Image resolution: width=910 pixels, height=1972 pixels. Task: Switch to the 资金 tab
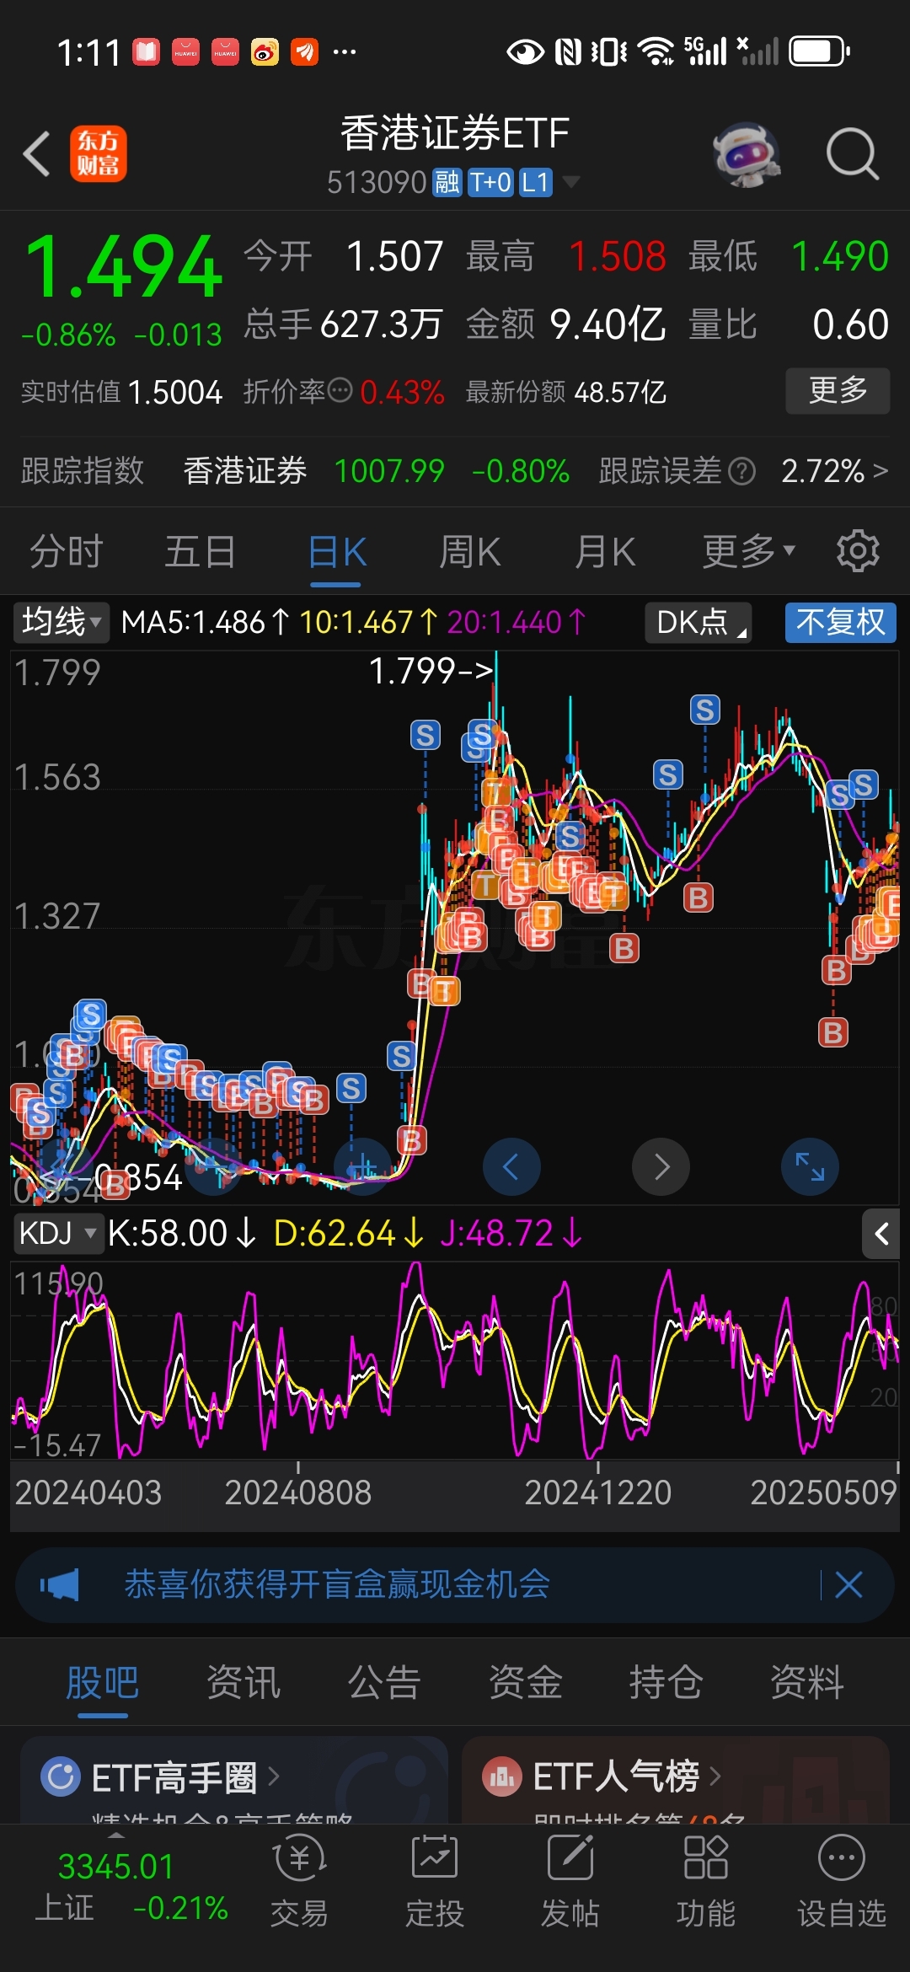pyautogui.click(x=526, y=1683)
